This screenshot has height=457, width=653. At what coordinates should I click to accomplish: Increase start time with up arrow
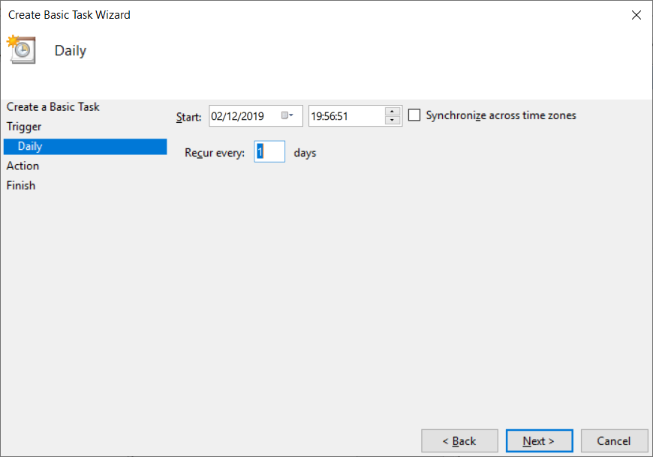coord(393,112)
